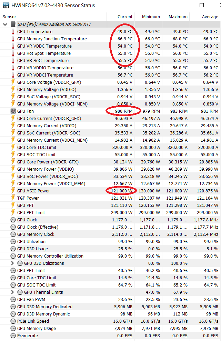Screen dimensions: 221x341
Task: Select GPU Memory Controller Utilization label
Action: tap(50, 256)
